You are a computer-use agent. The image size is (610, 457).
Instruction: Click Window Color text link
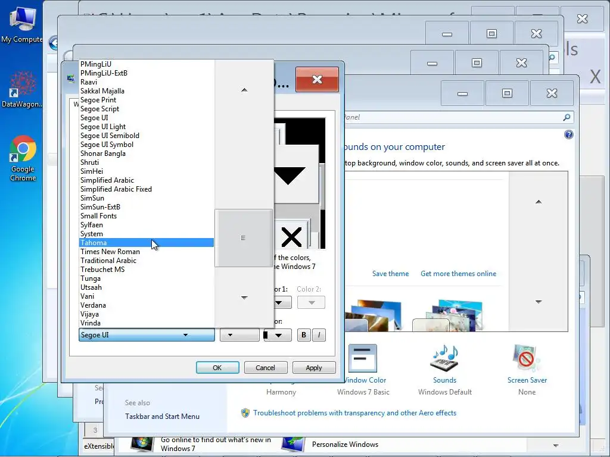point(365,380)
